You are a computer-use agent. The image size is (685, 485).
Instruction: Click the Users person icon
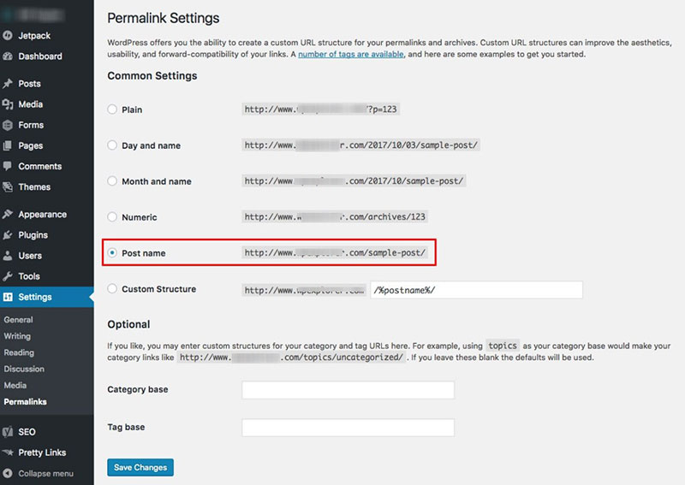(8, 256)
